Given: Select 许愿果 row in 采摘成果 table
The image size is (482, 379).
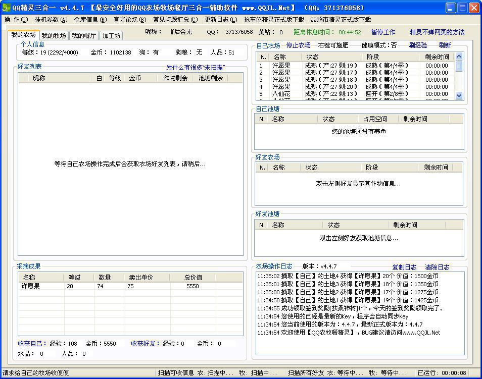Looking at the screenshot, I should [x=131, y=286].
